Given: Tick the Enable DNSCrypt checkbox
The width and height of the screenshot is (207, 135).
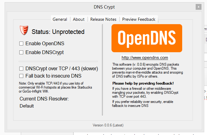Looking at the screenshot, I should [21, 52].
